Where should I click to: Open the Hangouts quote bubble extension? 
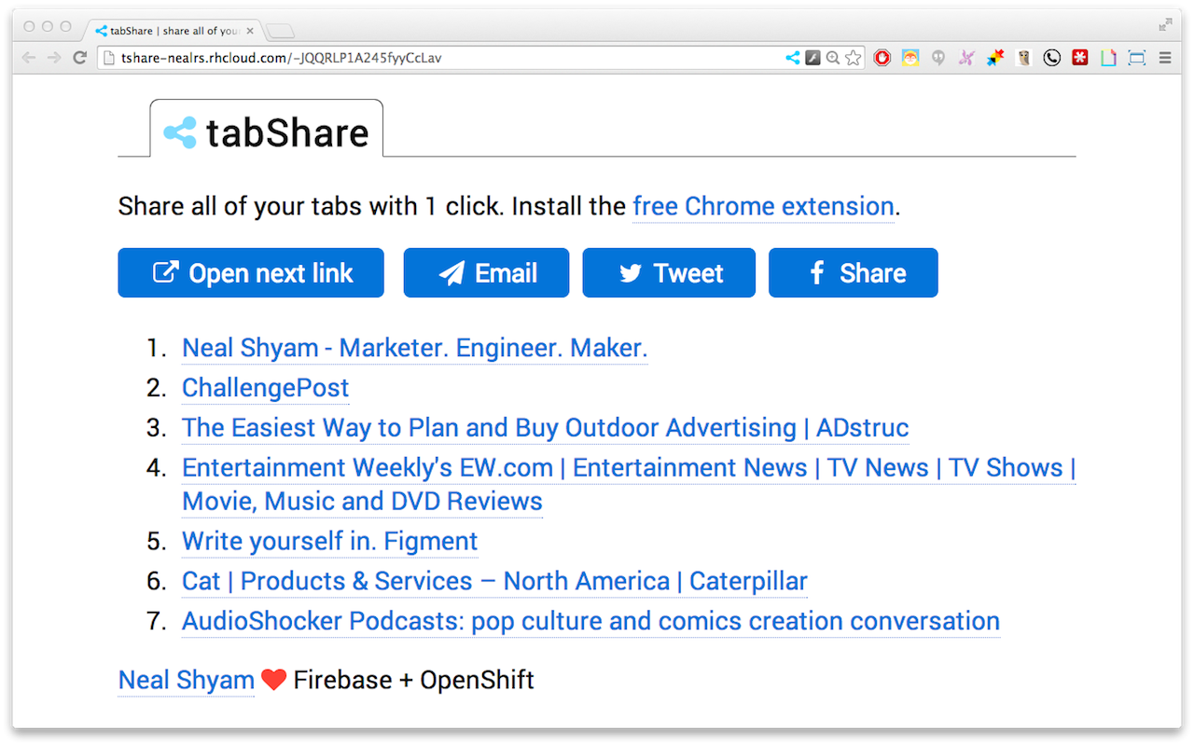[938, 58]
